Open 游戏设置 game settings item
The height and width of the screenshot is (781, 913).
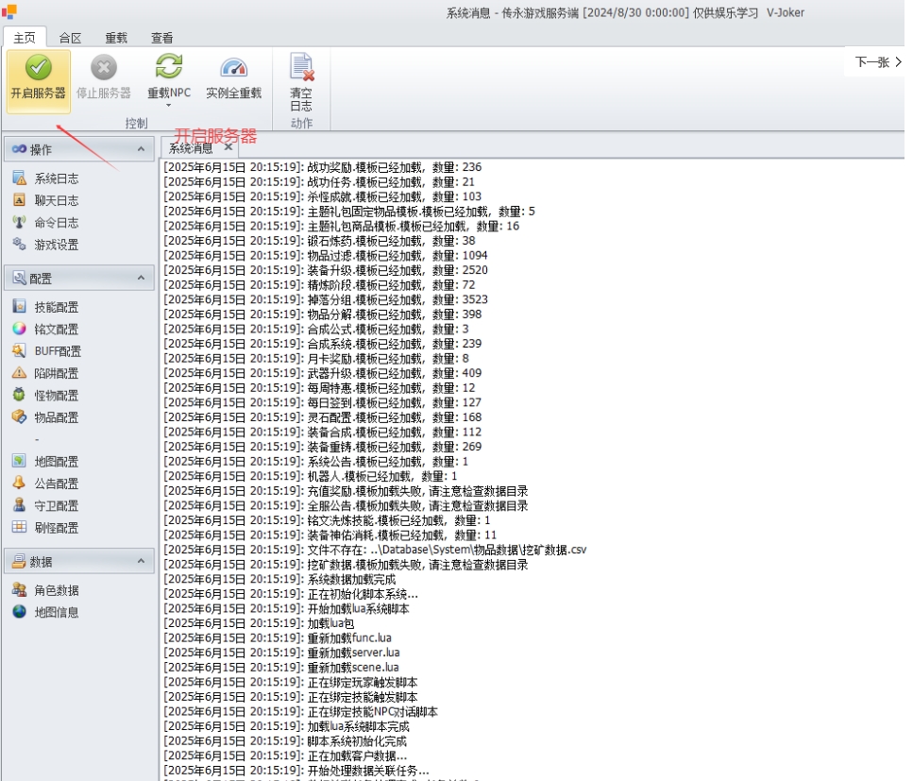pos(56,245)
